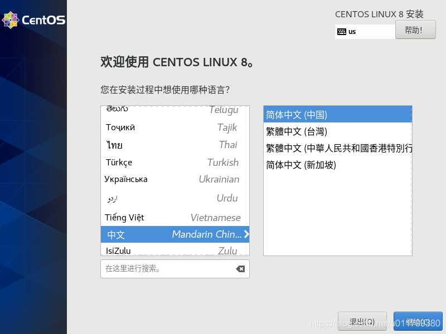Viewport: 446px width, 334px height.
Task: Select Telugu from the language list
Action: pos(174,110)
